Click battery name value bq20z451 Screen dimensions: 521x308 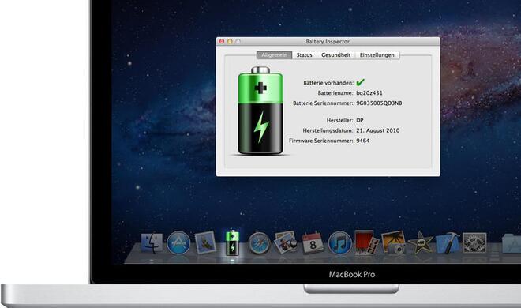(369, 93)
